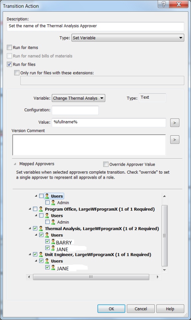Click the horizontal scrollbar thumb in approvers tree
Viewport: 191px width, 320px height.
tap(91, 277)
